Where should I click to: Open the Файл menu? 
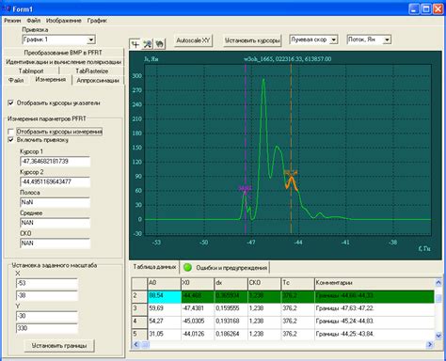pos(34,21)
